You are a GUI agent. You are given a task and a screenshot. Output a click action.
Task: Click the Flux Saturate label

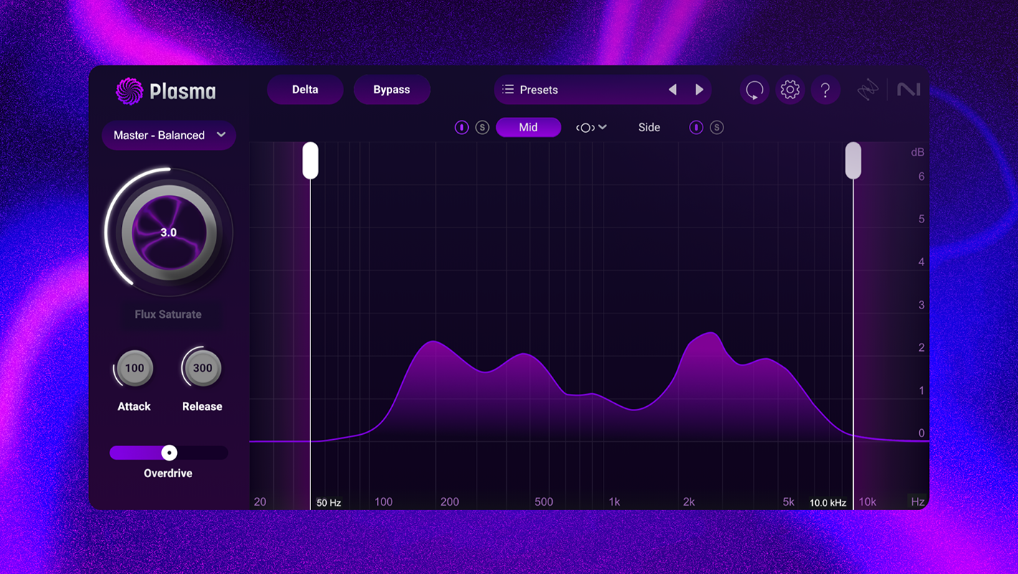(168, 314)
